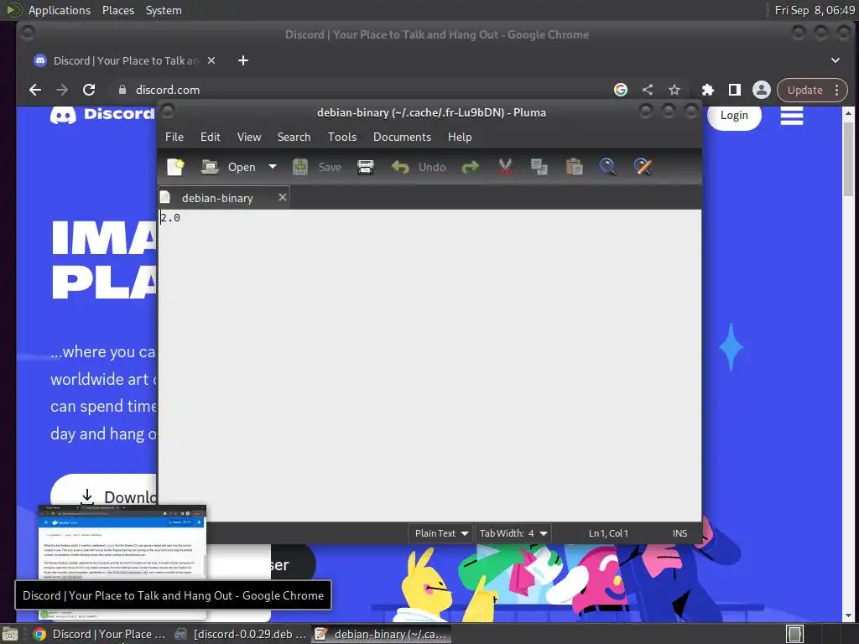This screenshot has height=644, width=859.
Task: Click the Discord Login button
Action: coord(734,115)
